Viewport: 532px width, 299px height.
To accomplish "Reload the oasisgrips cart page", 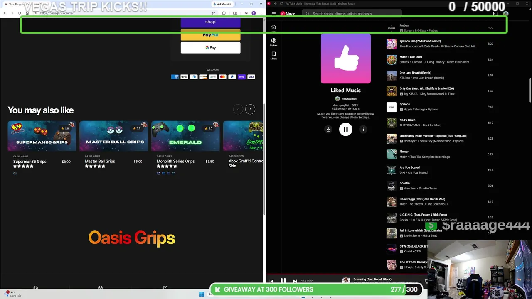I will pos(20,13).
